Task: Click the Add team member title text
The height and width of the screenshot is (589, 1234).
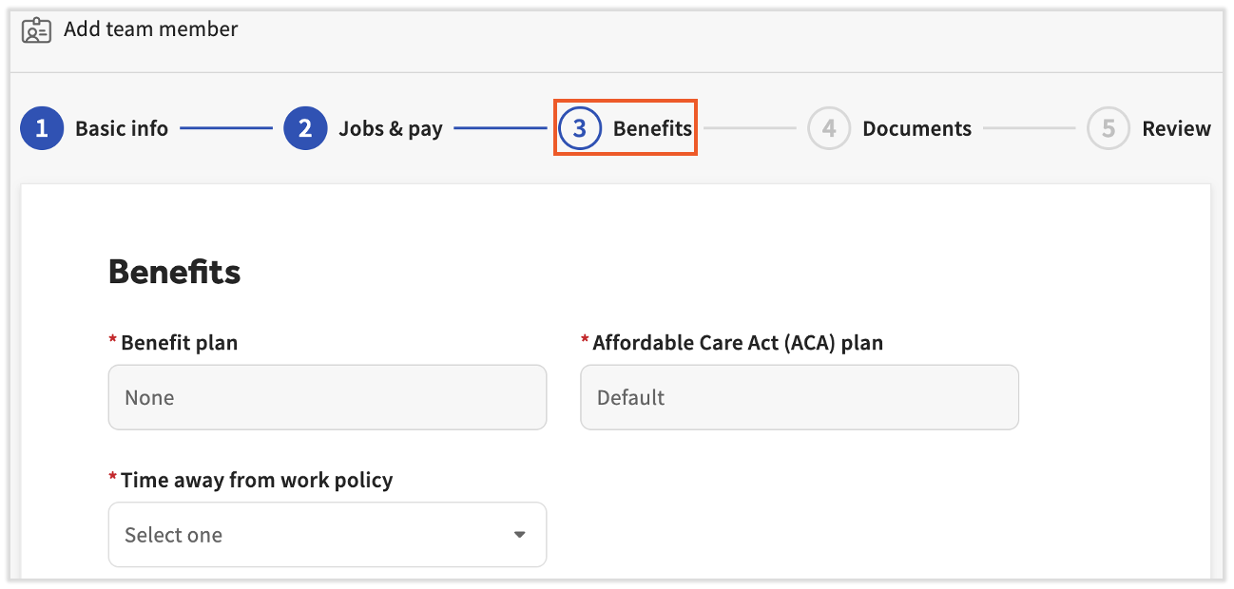Action: tap(150, 29)
